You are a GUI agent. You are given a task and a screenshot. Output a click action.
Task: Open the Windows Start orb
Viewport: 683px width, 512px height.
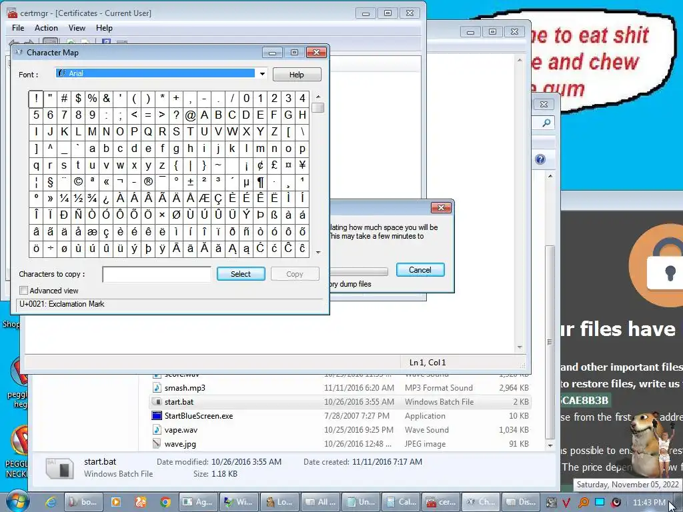click(x=17, y=501)
